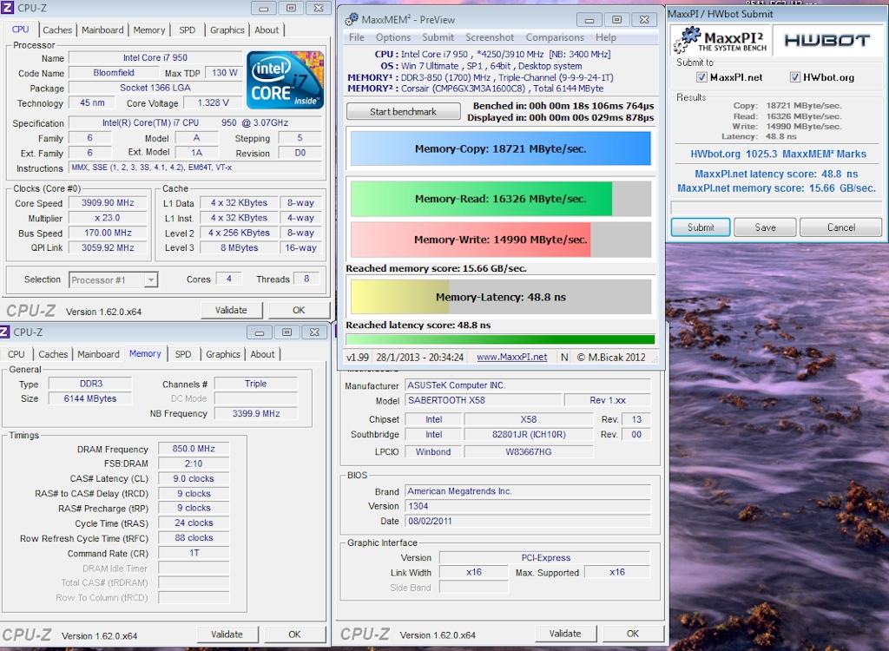
Task: Click the Memory-Read green result bar
Action: point(501,199)
